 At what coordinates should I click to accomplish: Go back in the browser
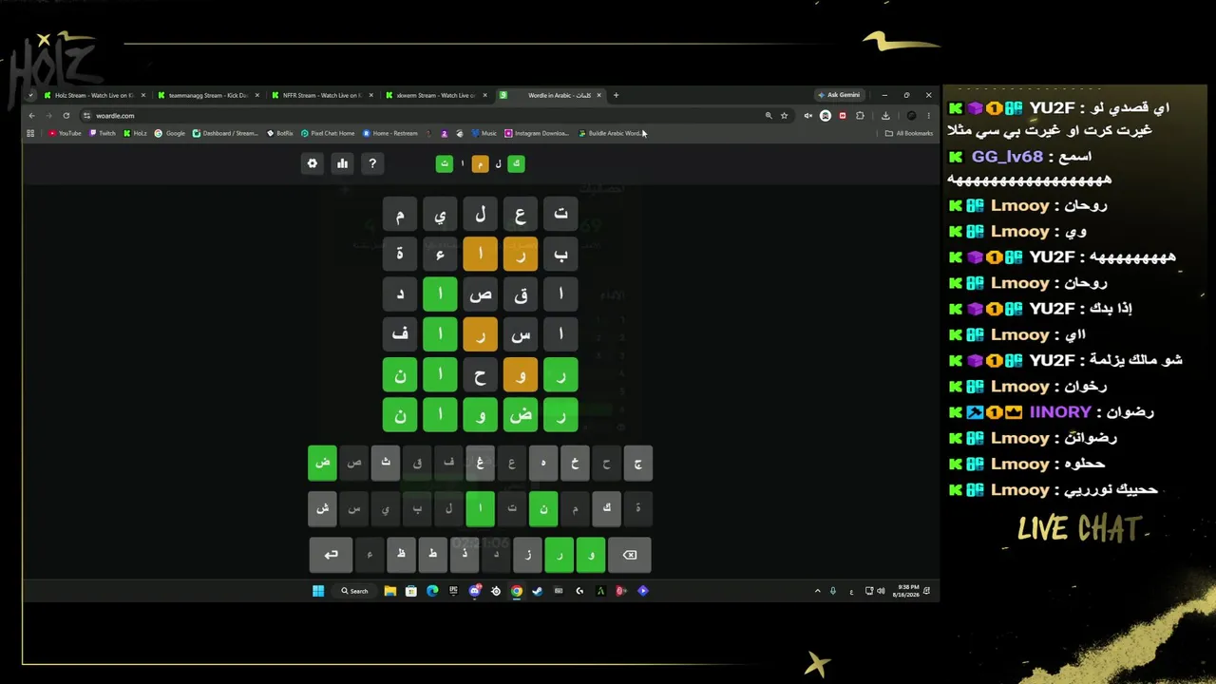(x=31, y=116)
